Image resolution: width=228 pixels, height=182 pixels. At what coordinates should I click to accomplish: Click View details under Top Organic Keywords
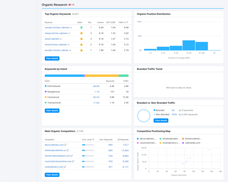point(52,58)
